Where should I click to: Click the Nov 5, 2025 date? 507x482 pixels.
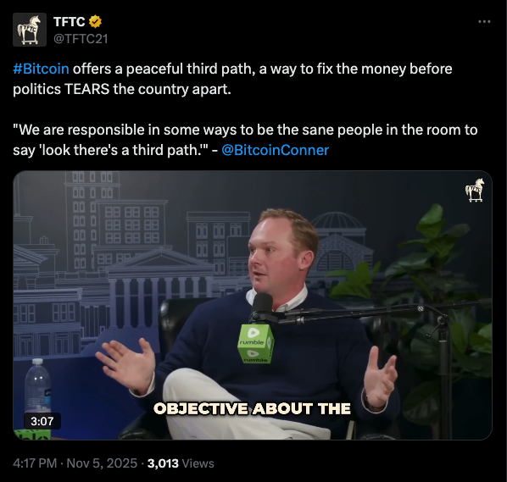click(102, 463)
